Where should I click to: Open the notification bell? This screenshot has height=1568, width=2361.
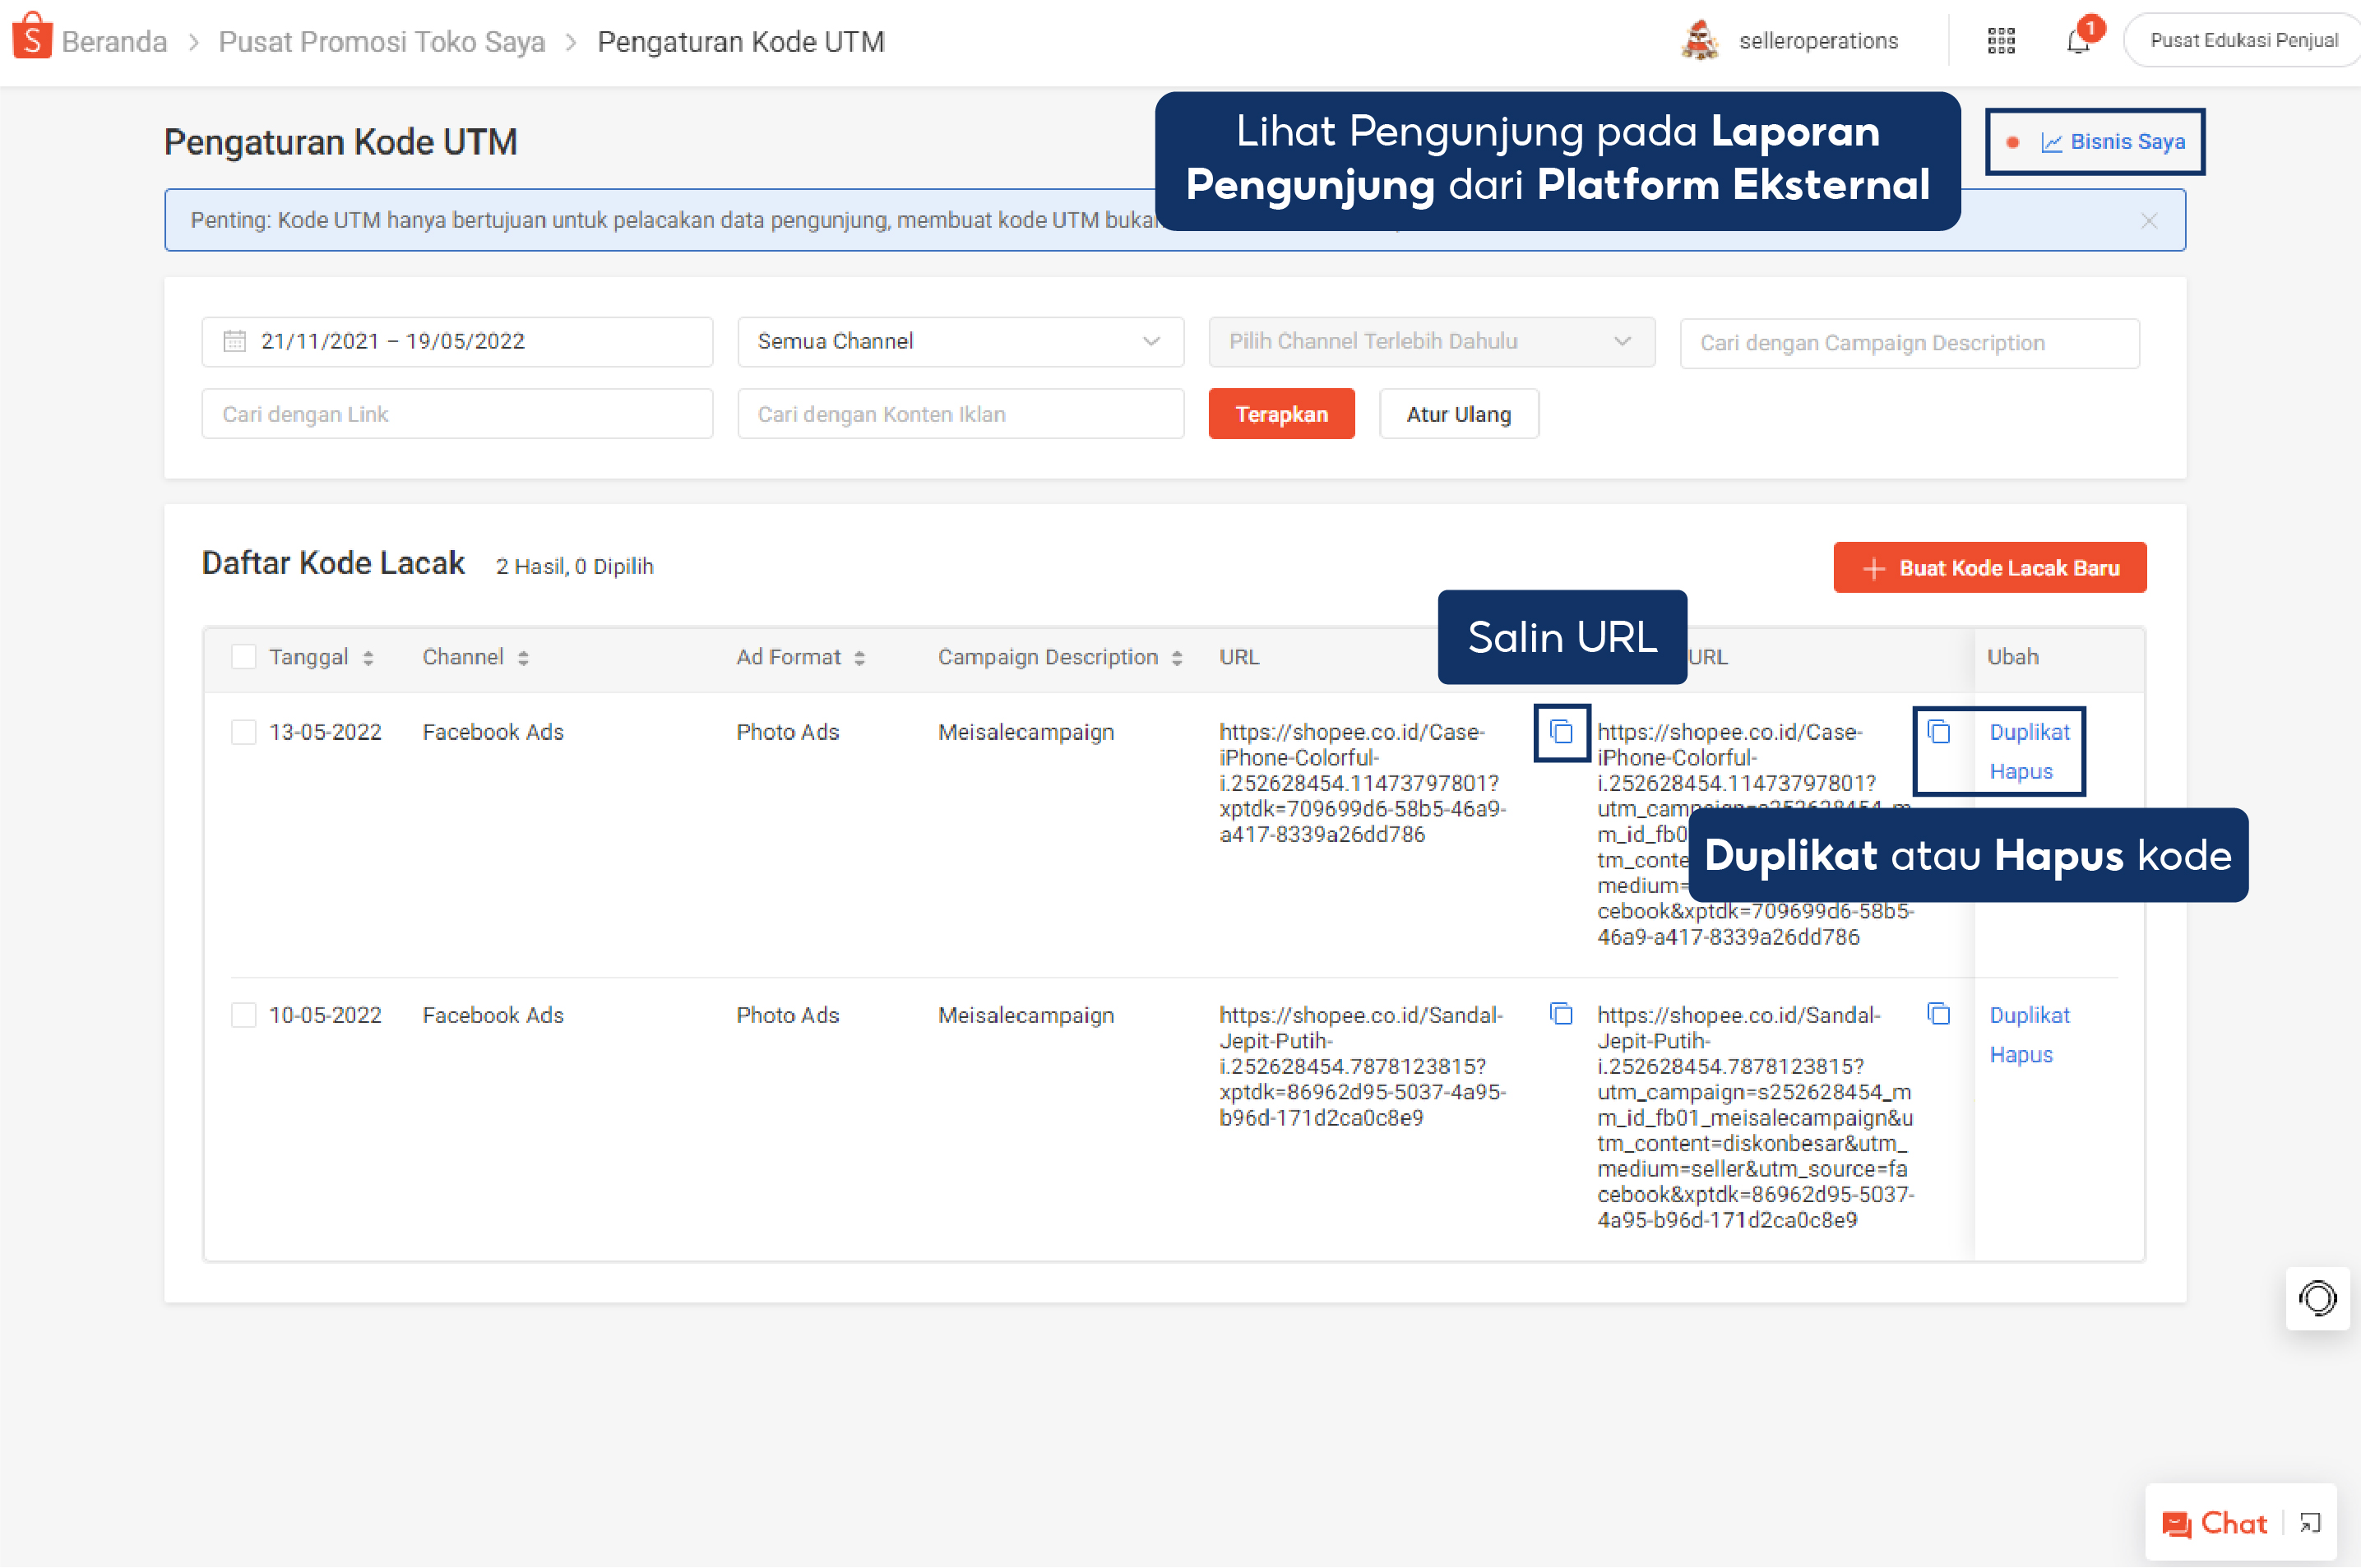tap(2078, 41)
